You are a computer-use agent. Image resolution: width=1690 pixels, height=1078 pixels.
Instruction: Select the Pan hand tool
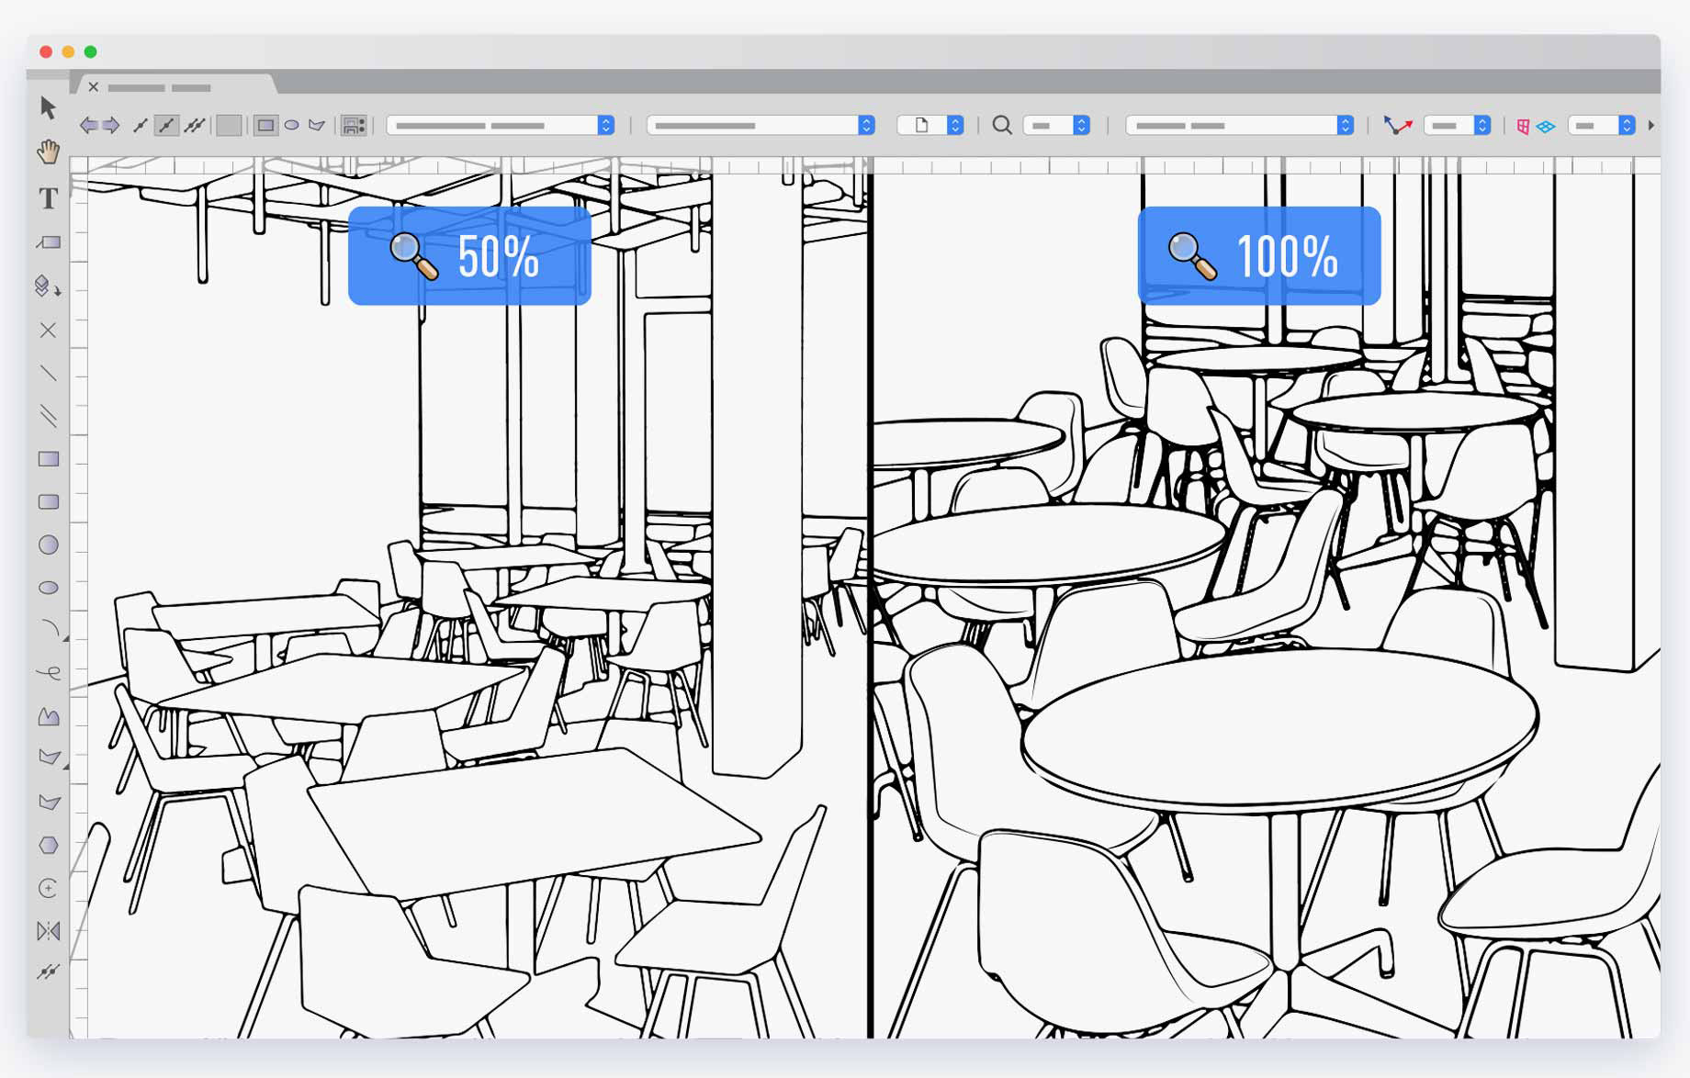(x=48, y=152)
